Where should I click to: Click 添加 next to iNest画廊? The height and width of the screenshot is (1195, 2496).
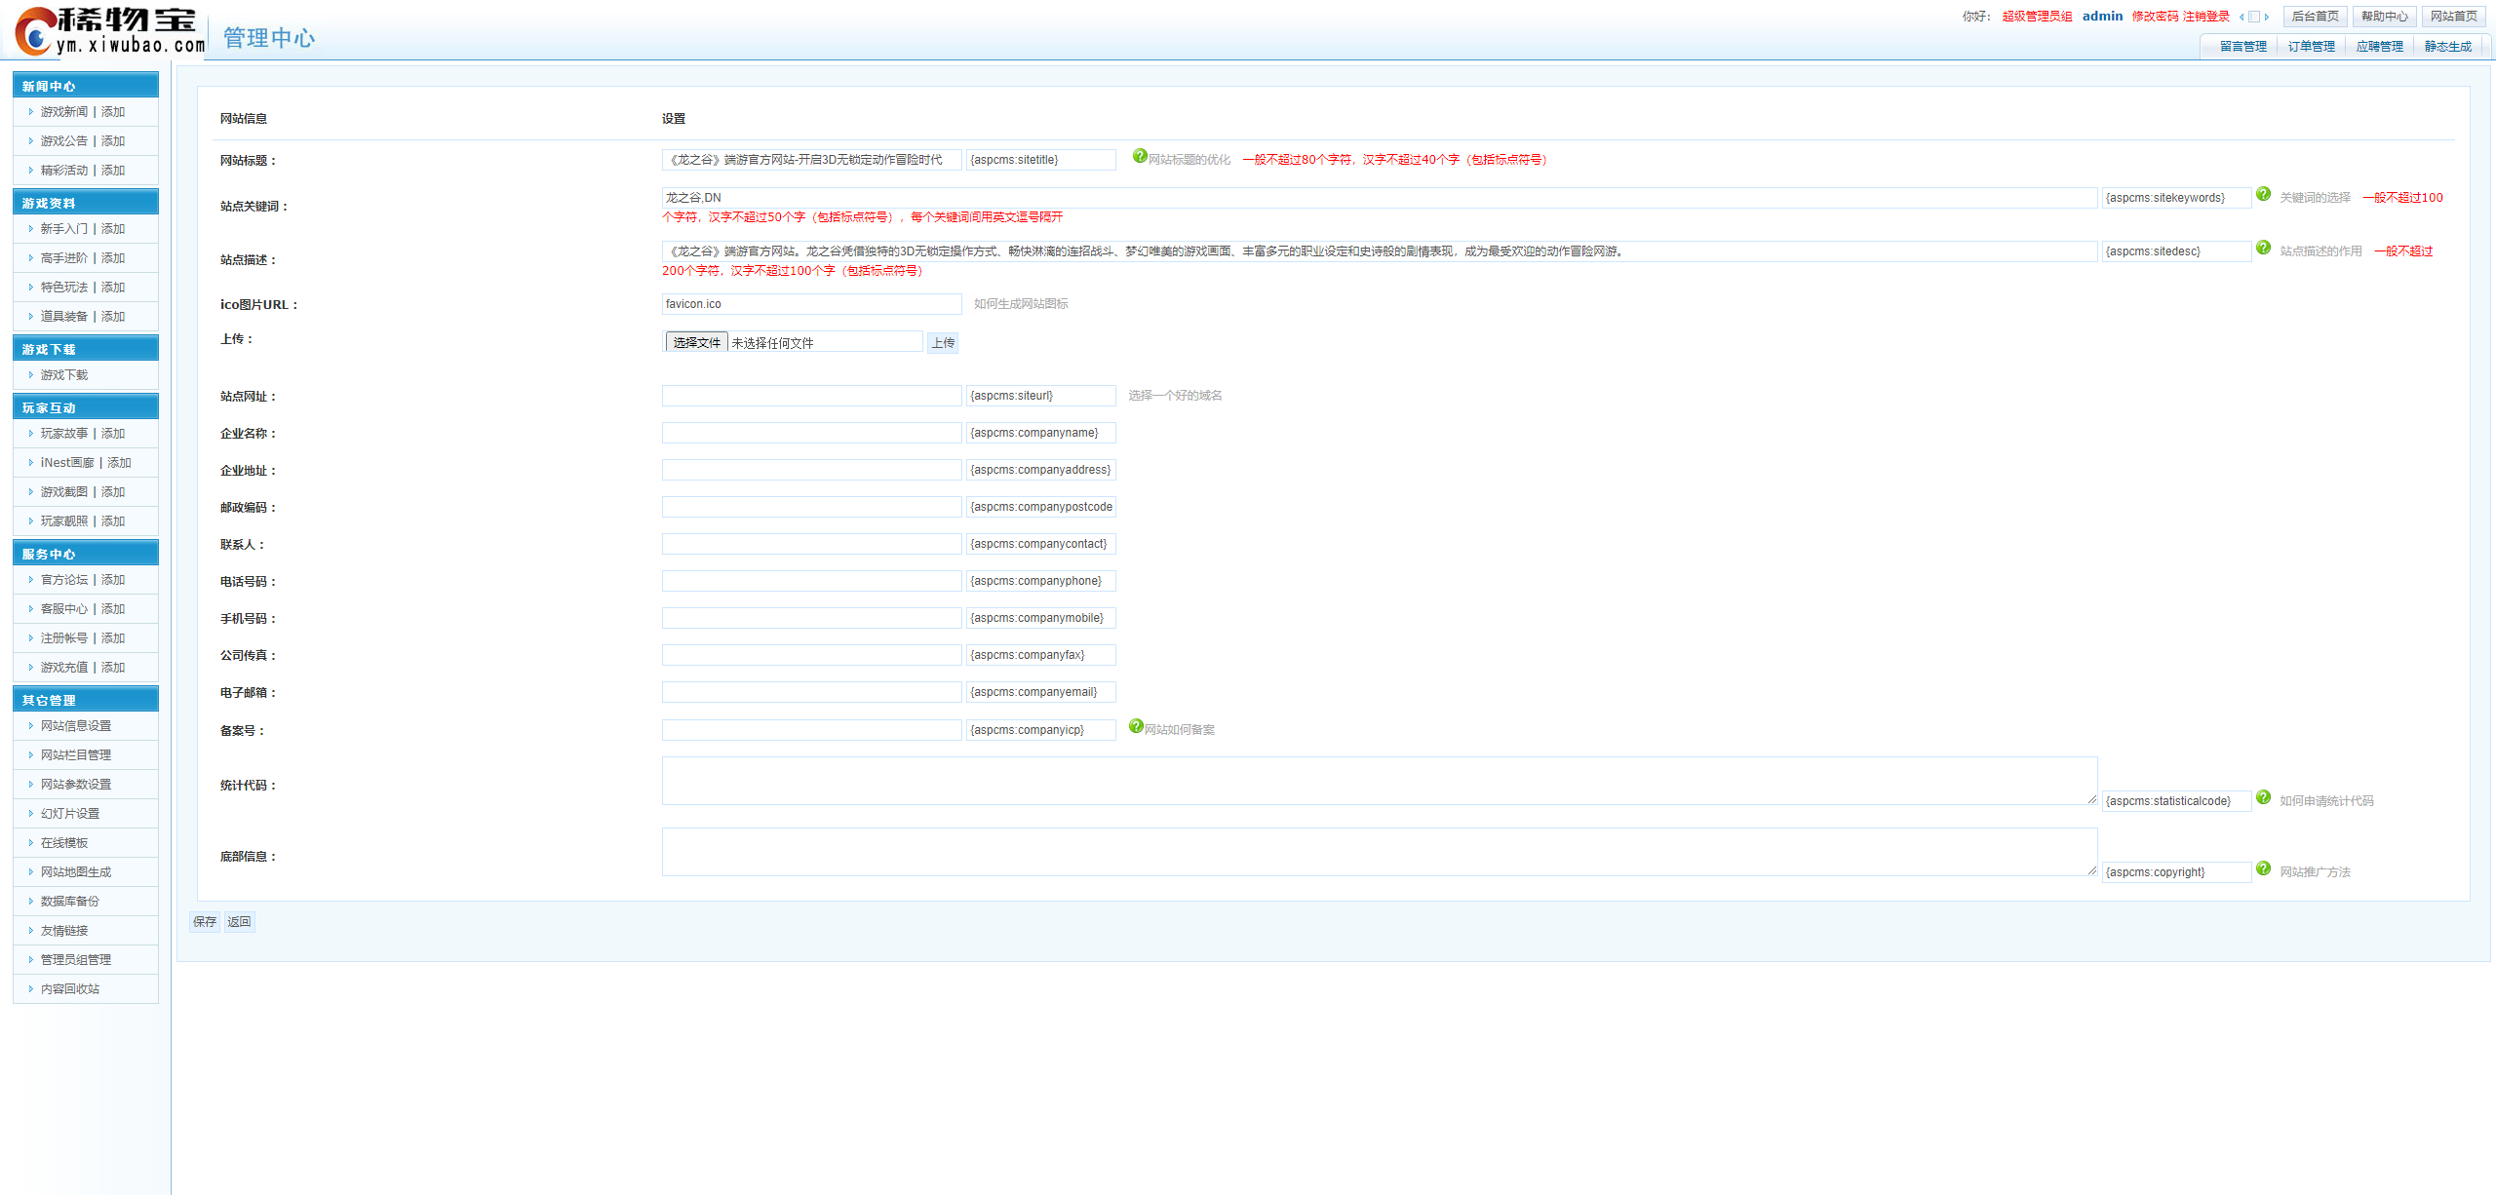pos(119,463)
